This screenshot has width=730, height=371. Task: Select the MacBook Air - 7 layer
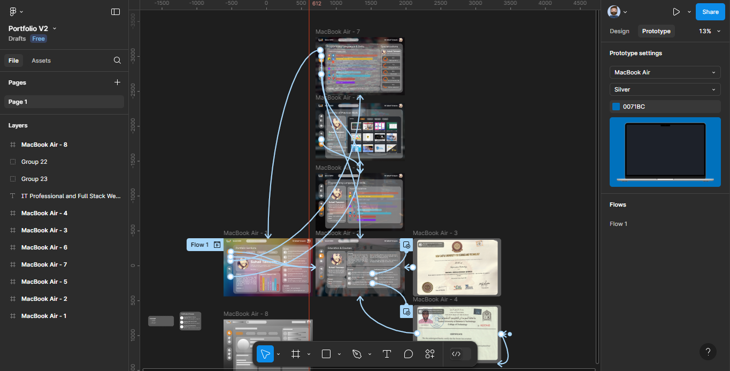(x=44, y=264)
